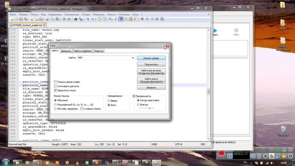Image resolution: width=295 pixels, height=166 pixels.
Task: Select the 'Когда неактивно' transparency radio
Action: click(x=138, y=101)
